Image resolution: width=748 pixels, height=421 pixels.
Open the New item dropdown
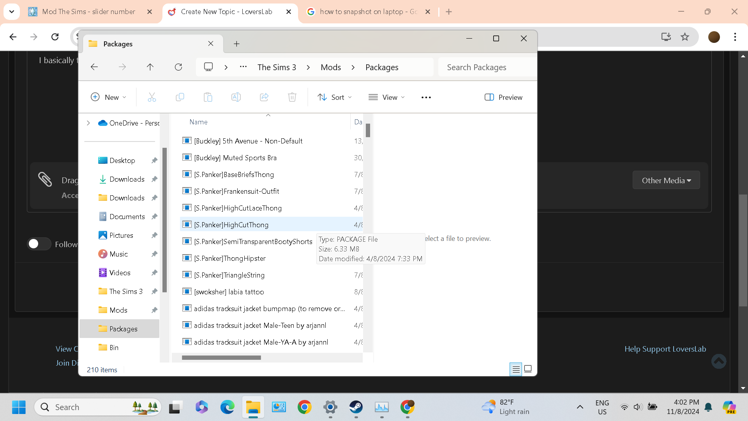pyautogui.click(x=108, y=97)
